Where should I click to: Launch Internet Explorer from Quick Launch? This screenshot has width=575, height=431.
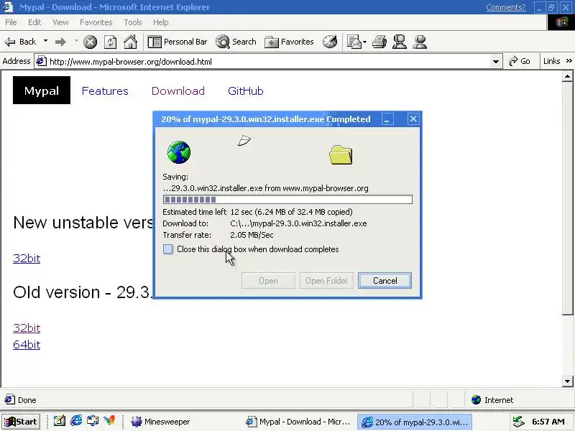click(76, 421)
